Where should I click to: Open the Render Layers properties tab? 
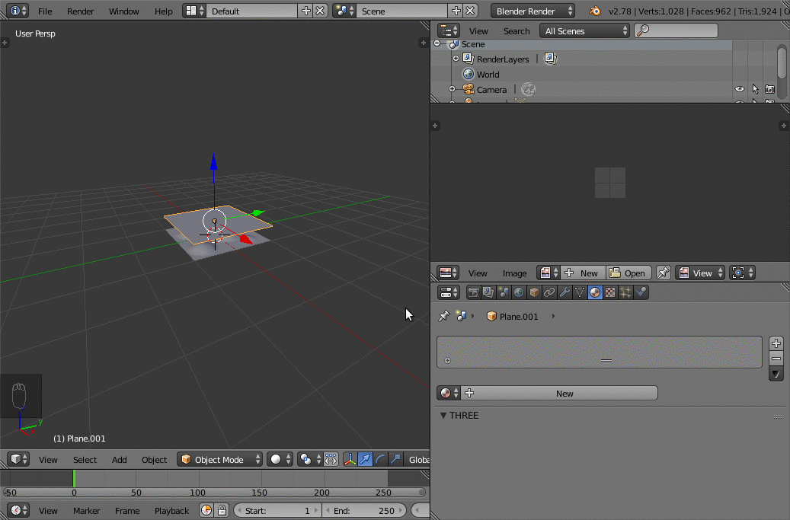[488, 292]
